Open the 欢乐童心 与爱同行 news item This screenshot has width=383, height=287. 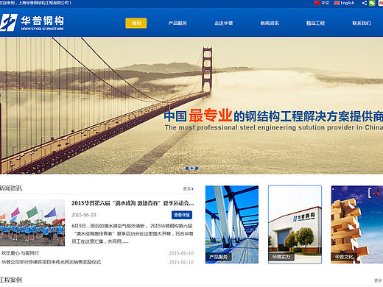pyautogui.click(x=20, y=253)
